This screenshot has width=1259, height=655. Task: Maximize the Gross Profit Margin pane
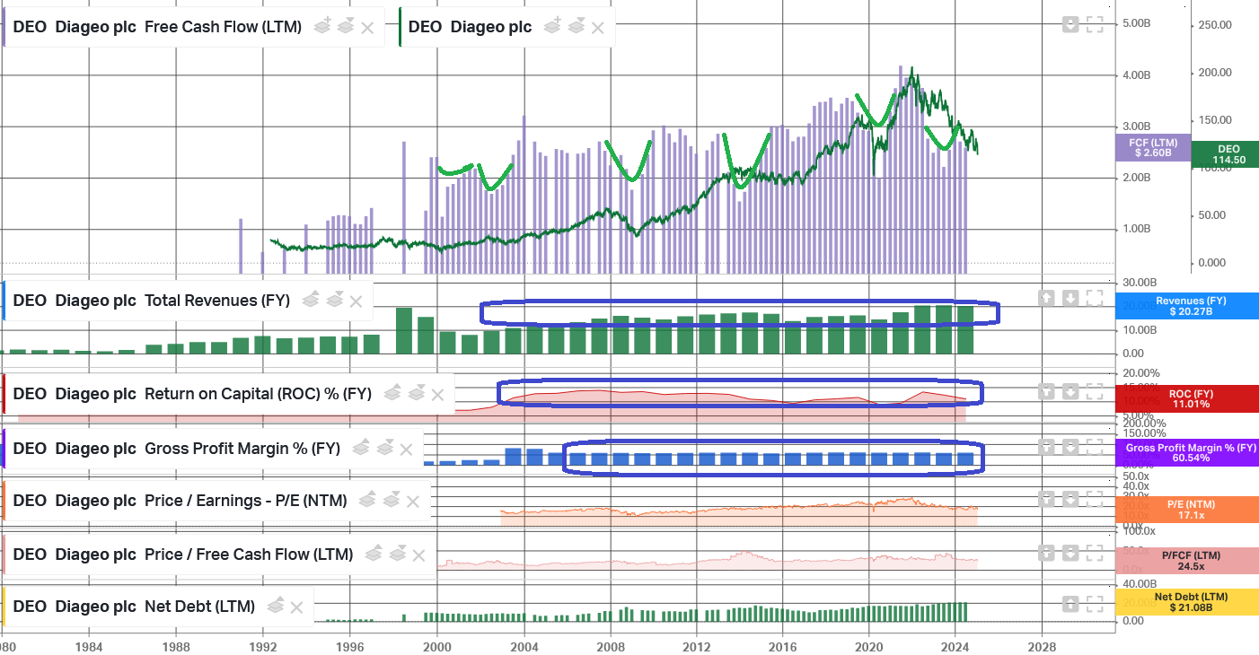pos(1095,445)
